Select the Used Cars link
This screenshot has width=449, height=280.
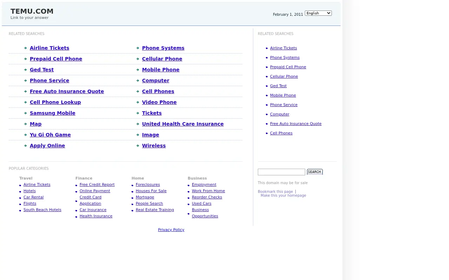pyautogui.click(x=202, y=203)
